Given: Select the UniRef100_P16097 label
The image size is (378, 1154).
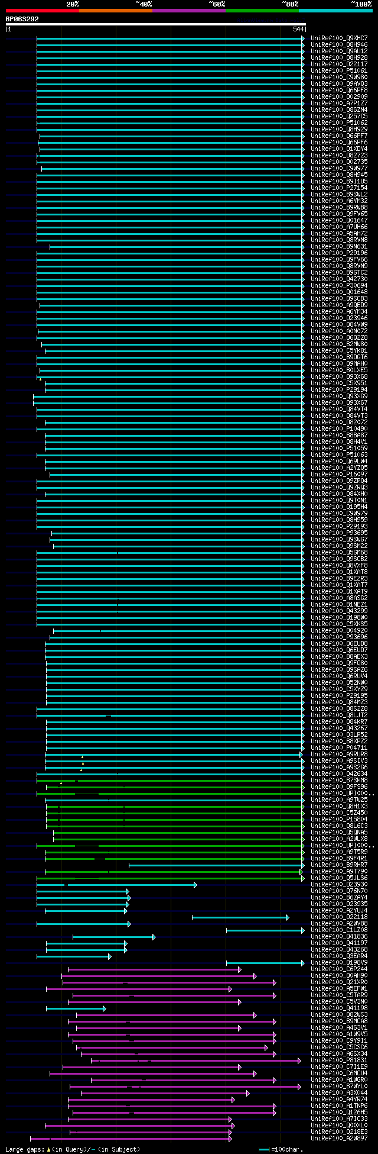Looking at the screenshot, I should click(x=339, y=474).
